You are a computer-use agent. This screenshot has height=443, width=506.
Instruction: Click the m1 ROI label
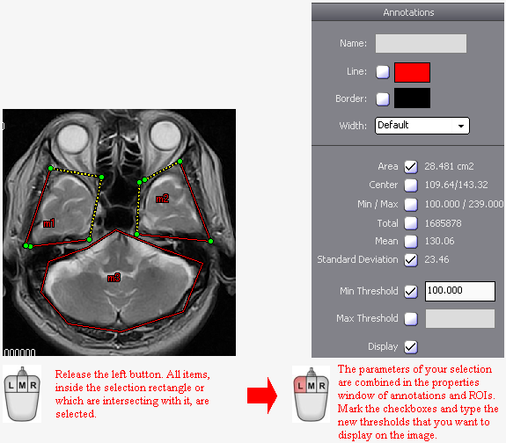point(49,223)
